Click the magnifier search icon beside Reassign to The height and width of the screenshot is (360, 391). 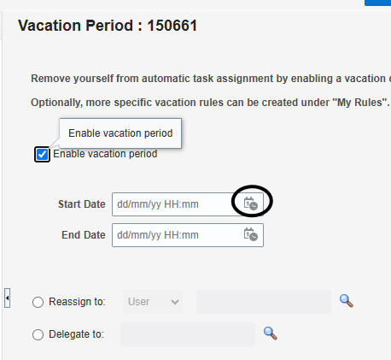click(346, 301)
